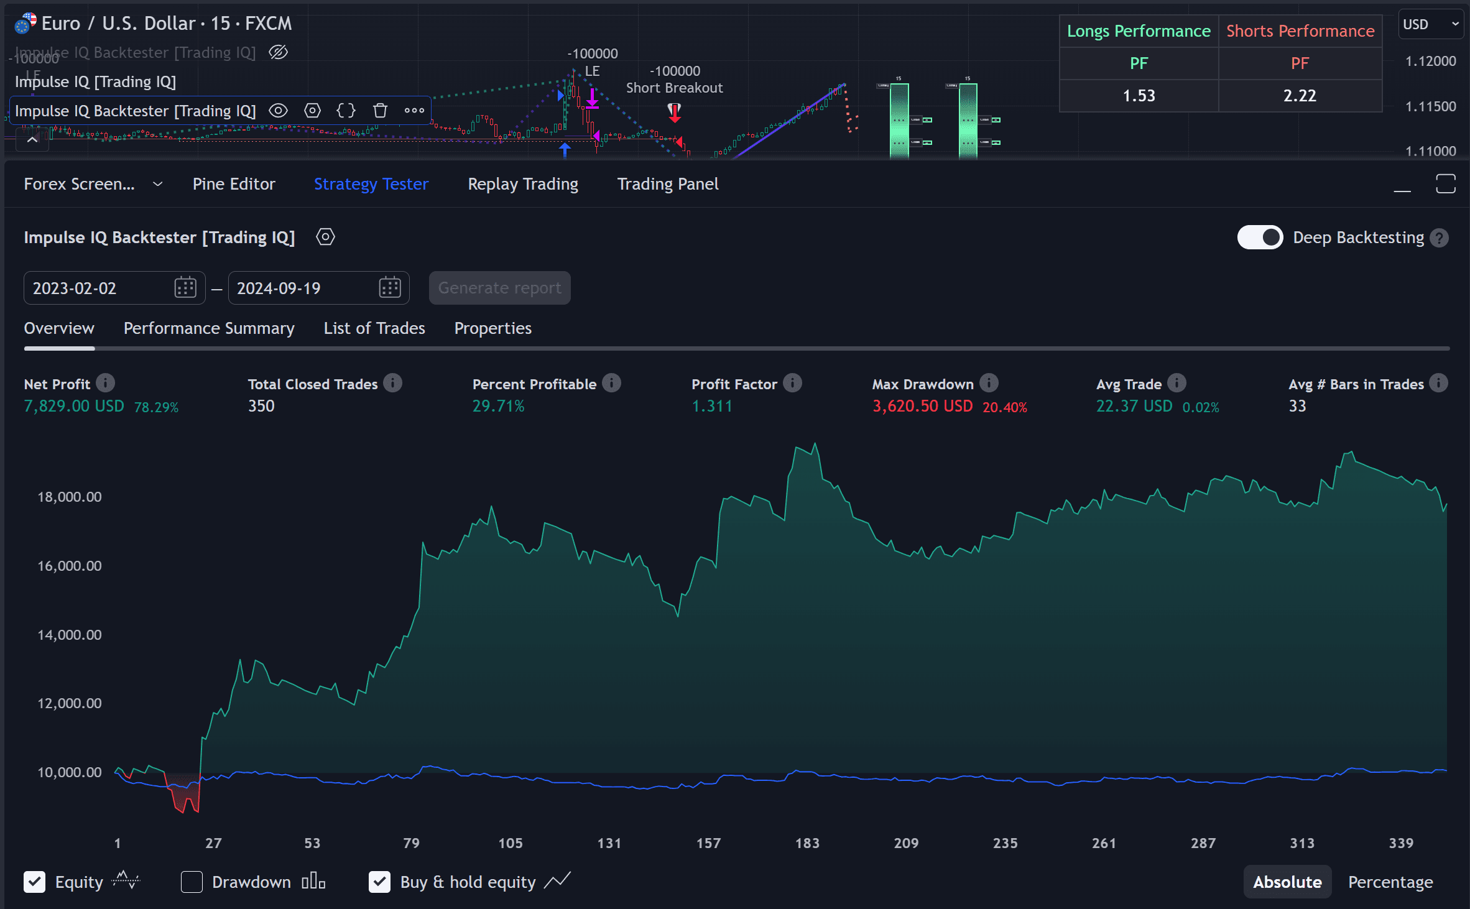Click the 2.22 shorts PF value
This screenshot has height=909, width=1470.
[x=1300, y=96]
